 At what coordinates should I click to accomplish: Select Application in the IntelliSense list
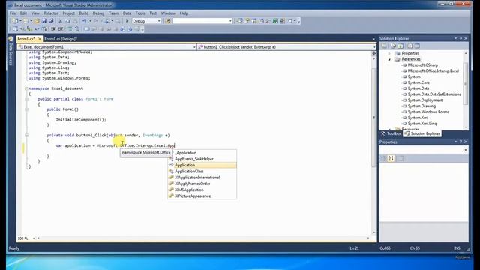(202, 165)
